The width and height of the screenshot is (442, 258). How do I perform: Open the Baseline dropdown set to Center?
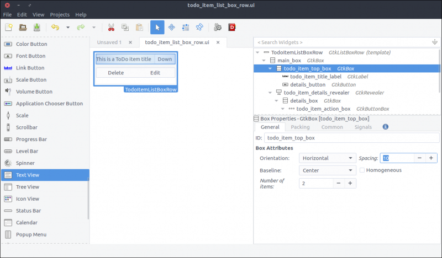[327, 170]
